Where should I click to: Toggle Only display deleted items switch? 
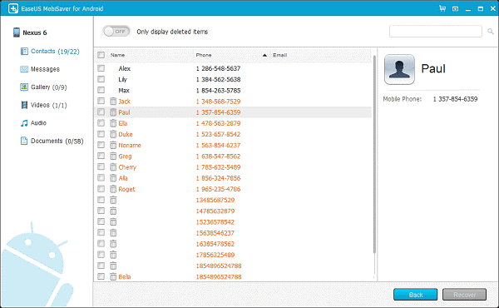(x=116, y=32)
